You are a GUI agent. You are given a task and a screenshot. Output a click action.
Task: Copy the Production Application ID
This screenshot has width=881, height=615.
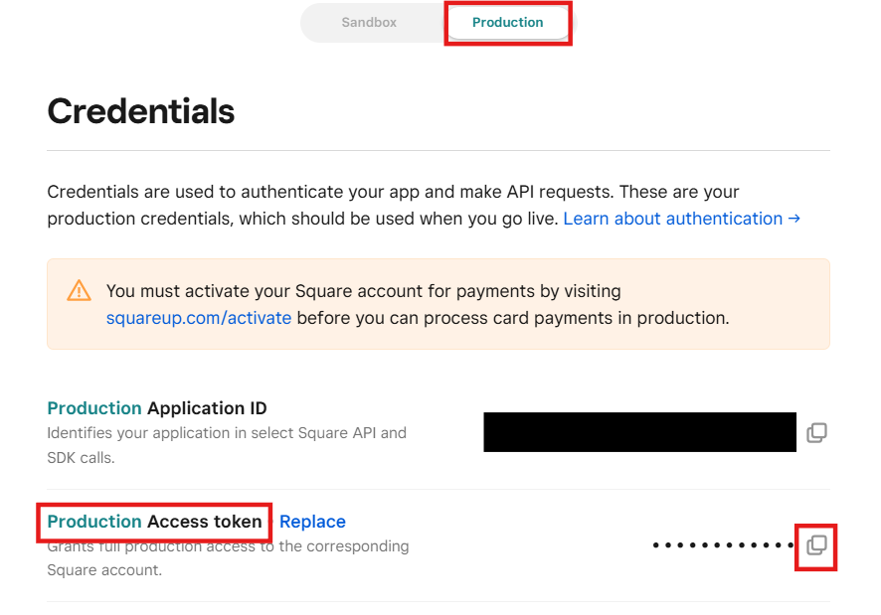(816, 432)
